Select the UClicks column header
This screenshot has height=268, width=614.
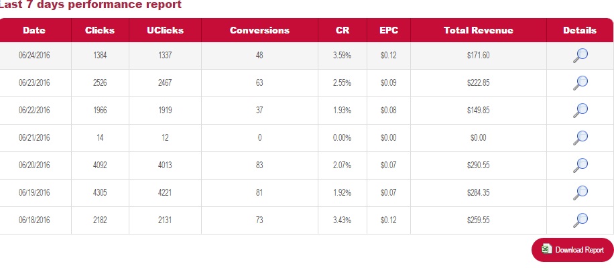point(165,30)
